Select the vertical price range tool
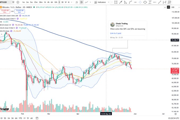This screenshot has width=180, height=120. click(150, 2)
